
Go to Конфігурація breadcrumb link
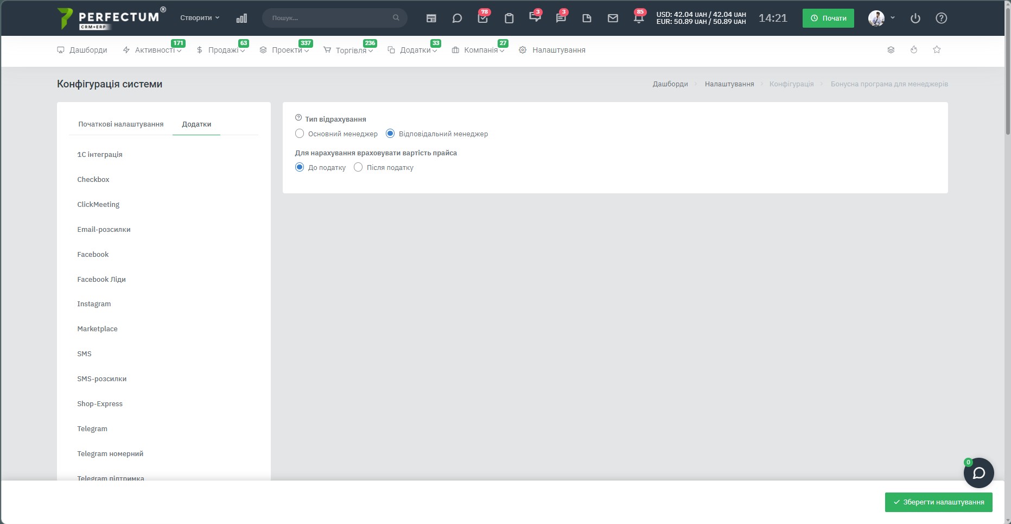click(x=791, y=84)
